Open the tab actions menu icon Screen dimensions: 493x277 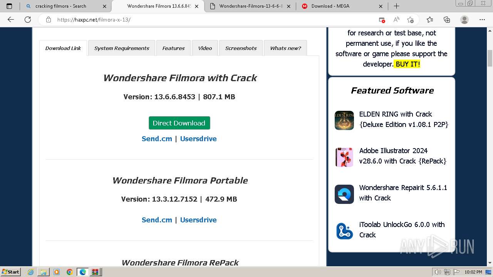(9, 6)
